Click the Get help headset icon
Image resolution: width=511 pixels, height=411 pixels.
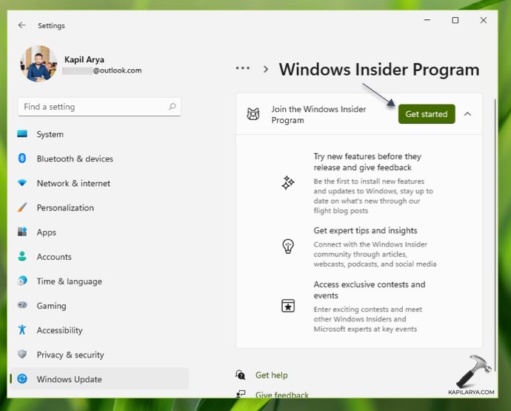(x=241, y=375)
